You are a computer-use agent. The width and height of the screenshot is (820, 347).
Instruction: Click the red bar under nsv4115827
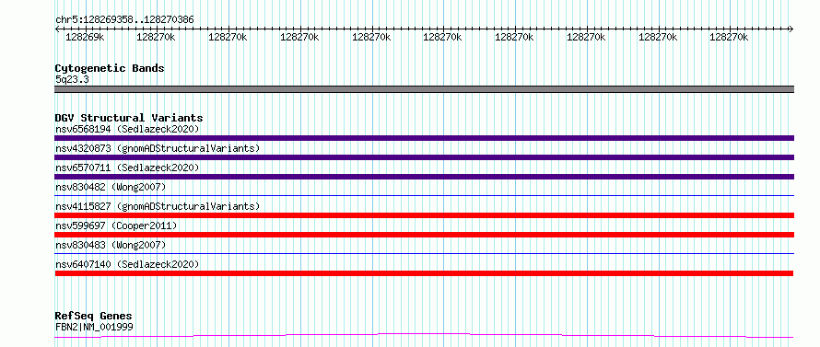coord(424,215)
